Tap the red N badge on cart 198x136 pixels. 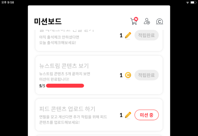tap(136, 19)
